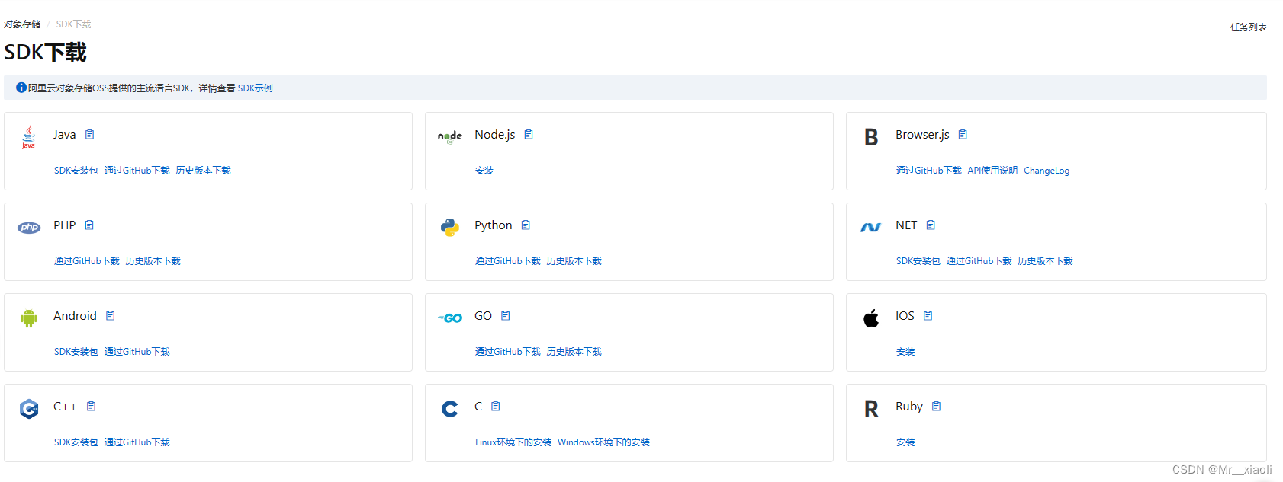1283x482 pixels.
Task: Click the SDK下载 page heading
Action: 46,53
